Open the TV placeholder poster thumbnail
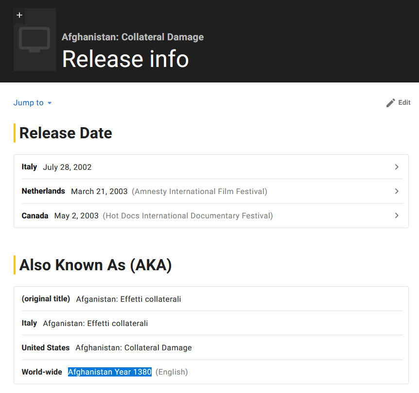The image size is (419, 393). (x=35, y=40)
